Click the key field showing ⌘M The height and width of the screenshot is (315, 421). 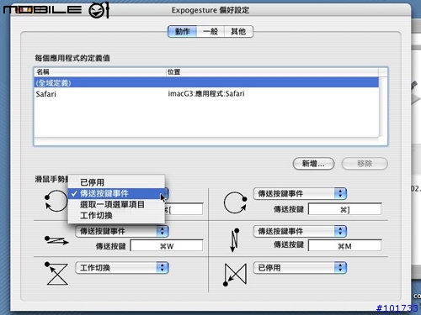pyautogui.click(x=344, y=246)
